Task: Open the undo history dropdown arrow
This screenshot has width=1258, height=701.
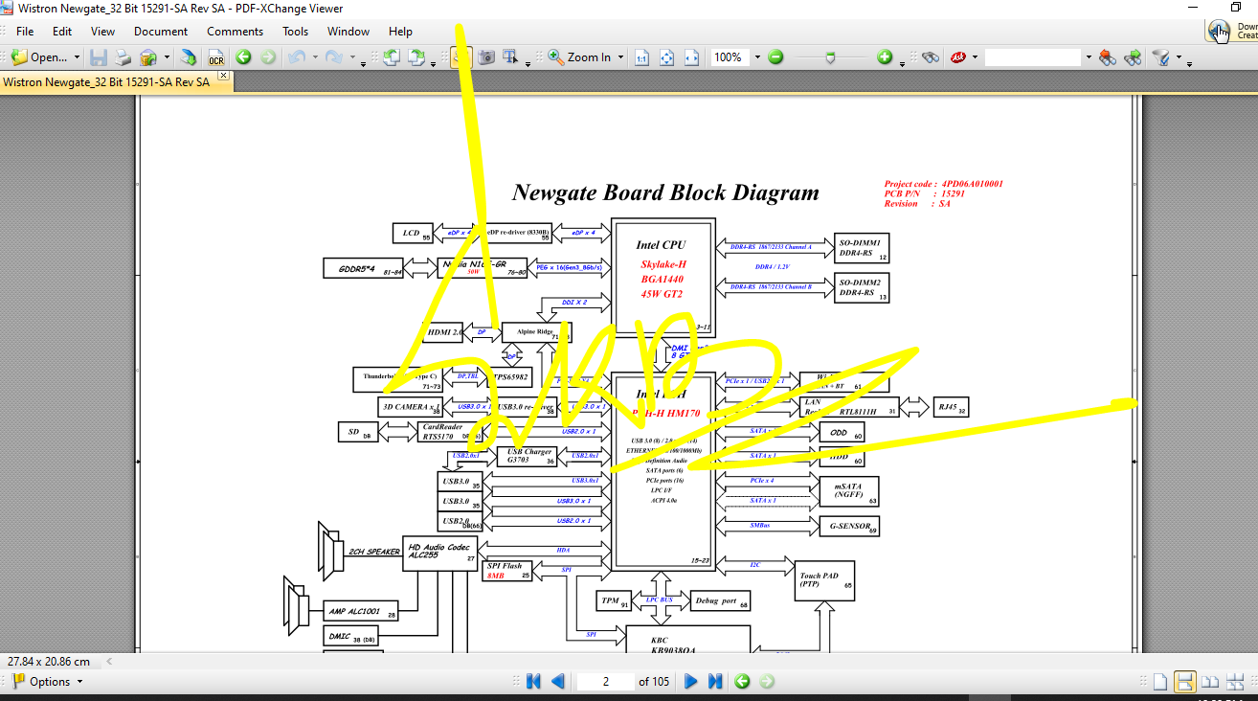Action: [314, 57]
